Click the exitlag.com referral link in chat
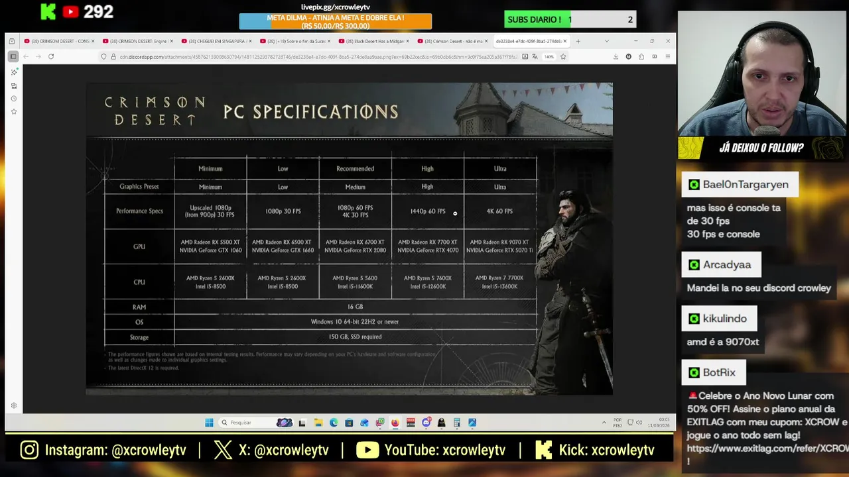The width and height of the screenshot is (849, 477). click(x=767, y=449)
